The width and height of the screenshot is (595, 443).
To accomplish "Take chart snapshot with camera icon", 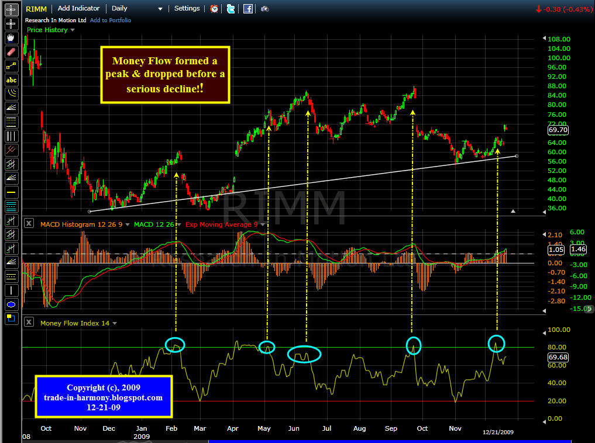I will (265, 9).
